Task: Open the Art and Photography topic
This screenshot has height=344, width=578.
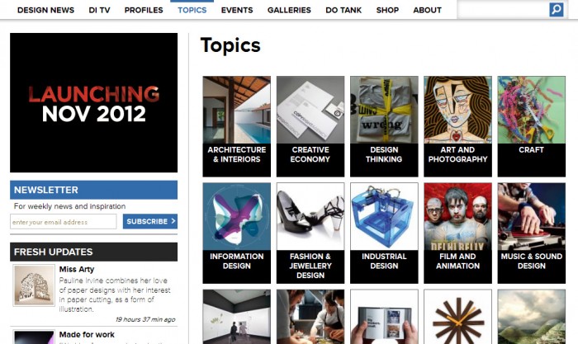Action: [457, 126]
